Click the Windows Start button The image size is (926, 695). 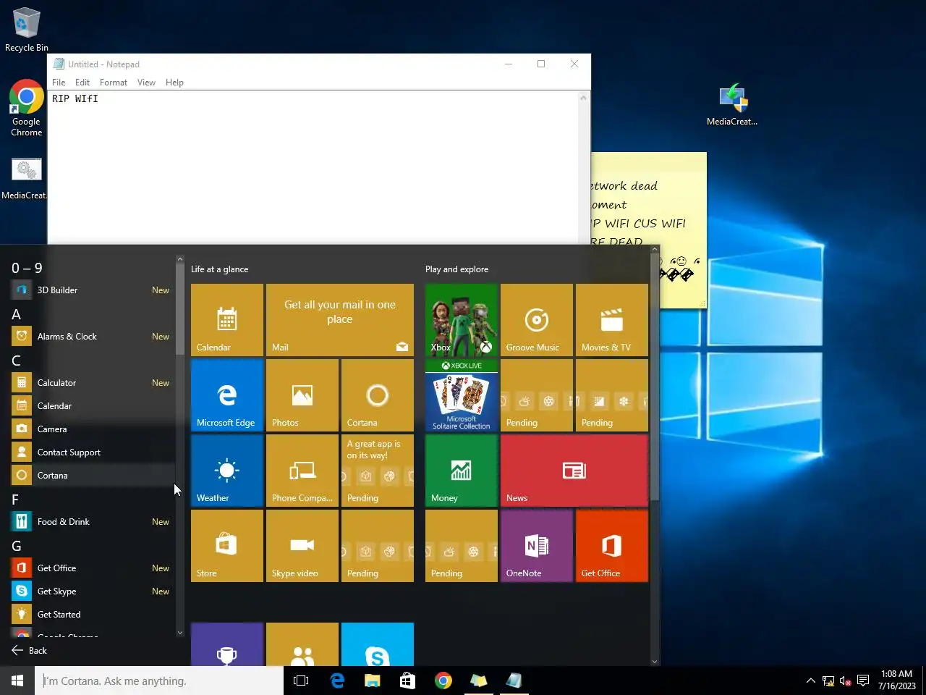point(17,681)
